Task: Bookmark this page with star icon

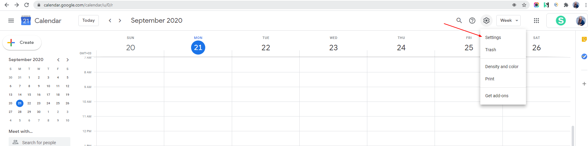Action: click(x=524, y=5)
